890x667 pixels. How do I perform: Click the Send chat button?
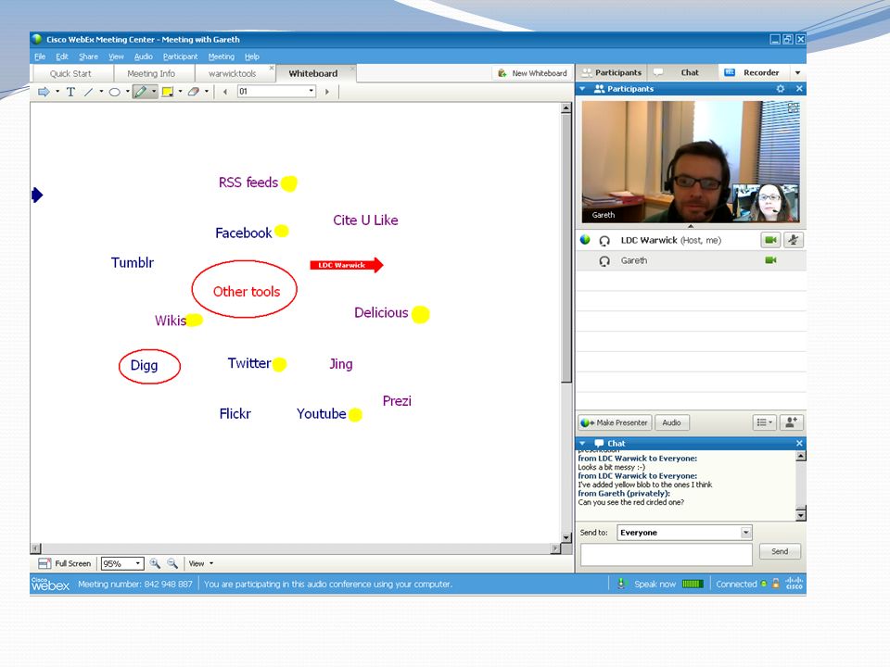click(780, 551)
